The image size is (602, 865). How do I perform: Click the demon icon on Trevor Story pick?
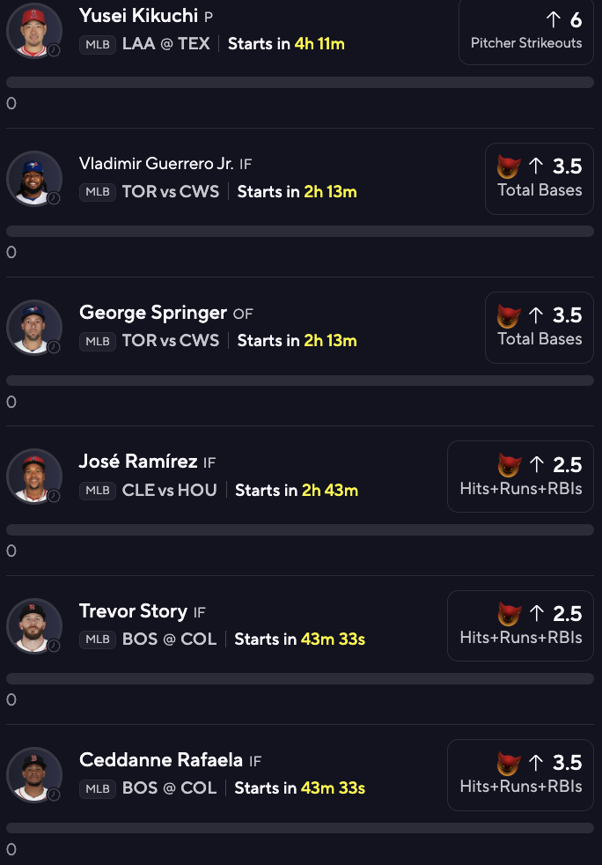tap(510, 614)
